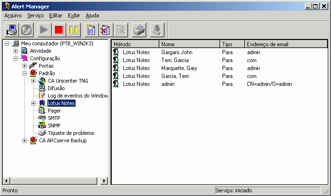This screenshot has width=331, height=196.
Task: Click the print toolbar icon
Action: coord(139,30)
